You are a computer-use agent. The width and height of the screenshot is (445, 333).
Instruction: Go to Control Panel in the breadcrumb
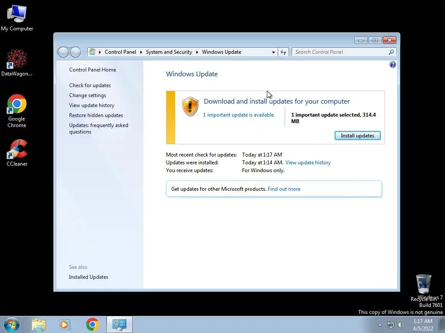tap(120, 52)
